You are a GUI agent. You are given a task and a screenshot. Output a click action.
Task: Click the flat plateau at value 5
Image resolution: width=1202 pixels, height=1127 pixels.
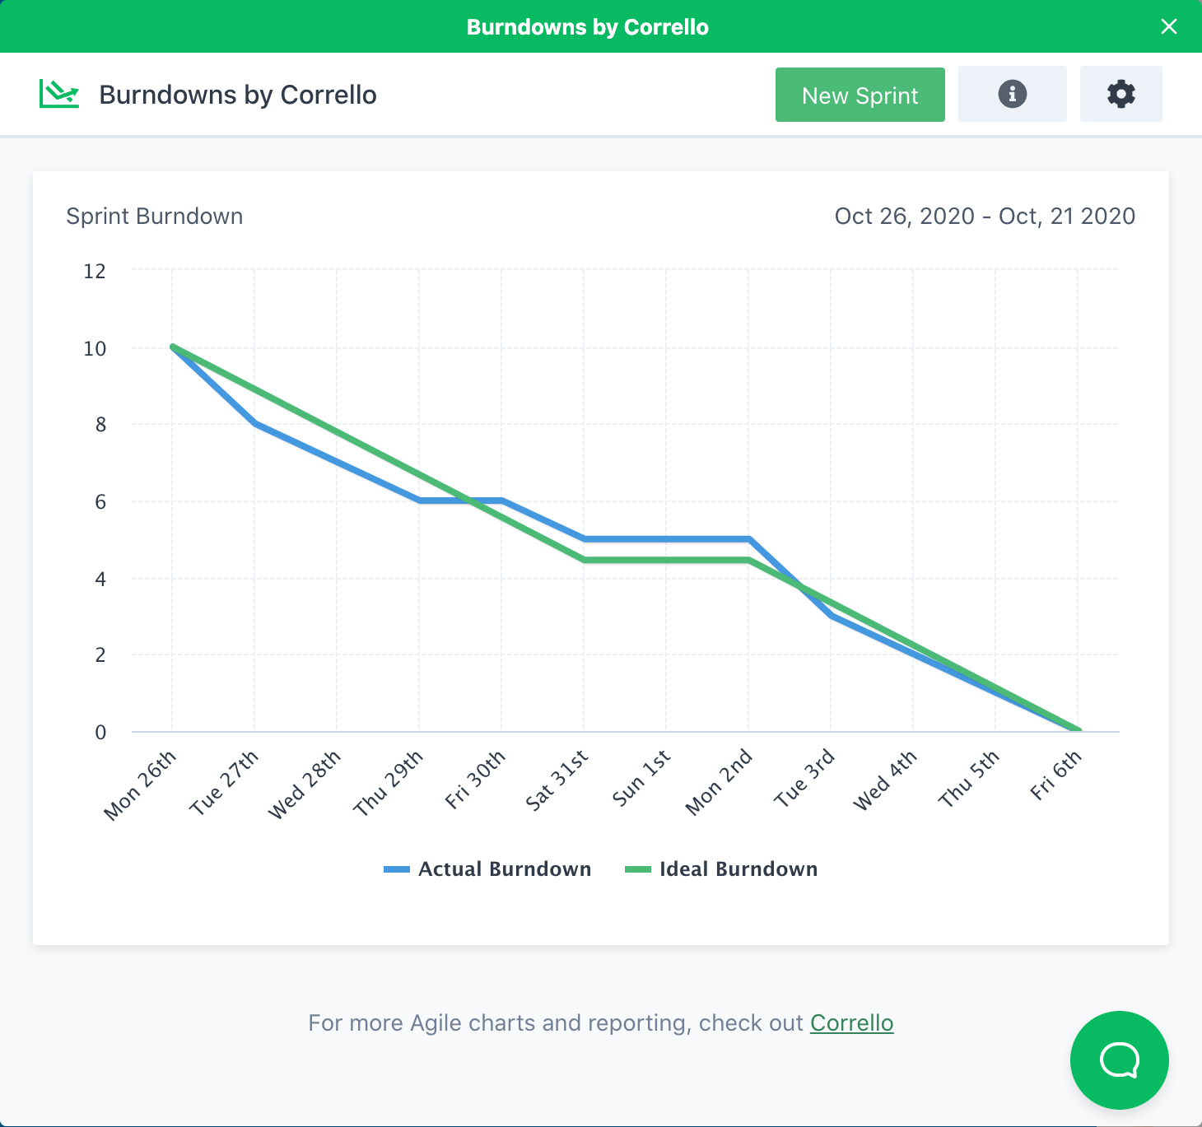click(665, 538)
